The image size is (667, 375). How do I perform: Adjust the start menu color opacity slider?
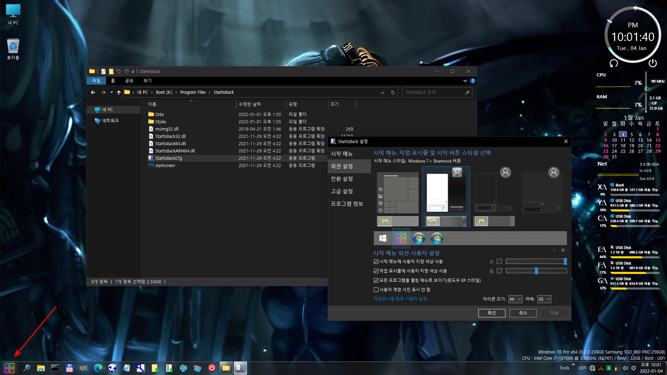pyautogui.click(x=536, y=261)
